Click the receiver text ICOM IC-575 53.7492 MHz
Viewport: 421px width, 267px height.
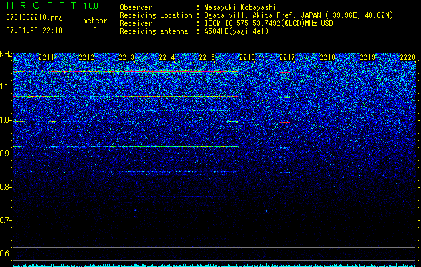coord(268,23)
